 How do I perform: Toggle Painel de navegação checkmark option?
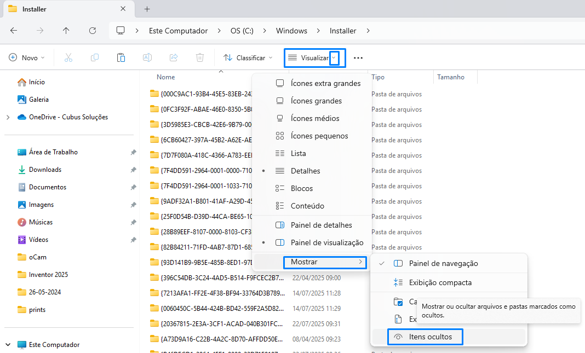click(443, 263)
